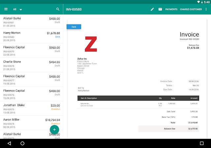Email invoice using the envelope icon
The image size is (211, 148).
[160, 9]
